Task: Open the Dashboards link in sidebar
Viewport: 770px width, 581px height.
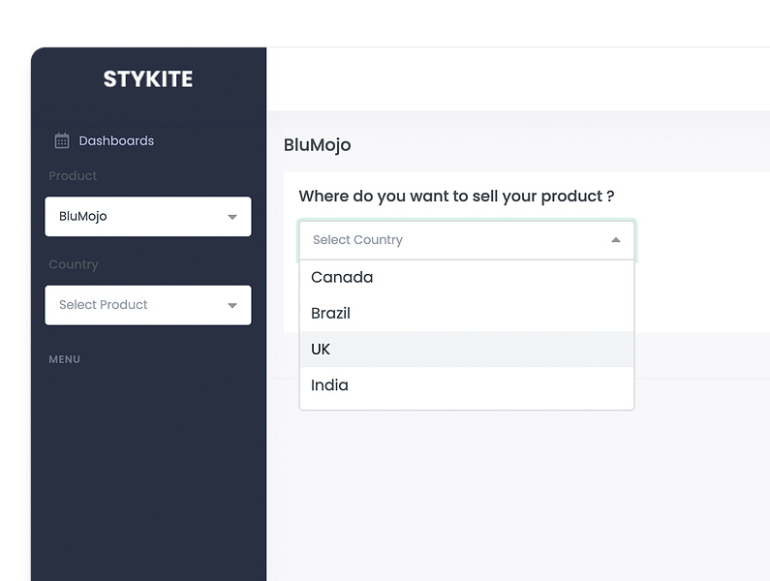Action: point(116,141)
